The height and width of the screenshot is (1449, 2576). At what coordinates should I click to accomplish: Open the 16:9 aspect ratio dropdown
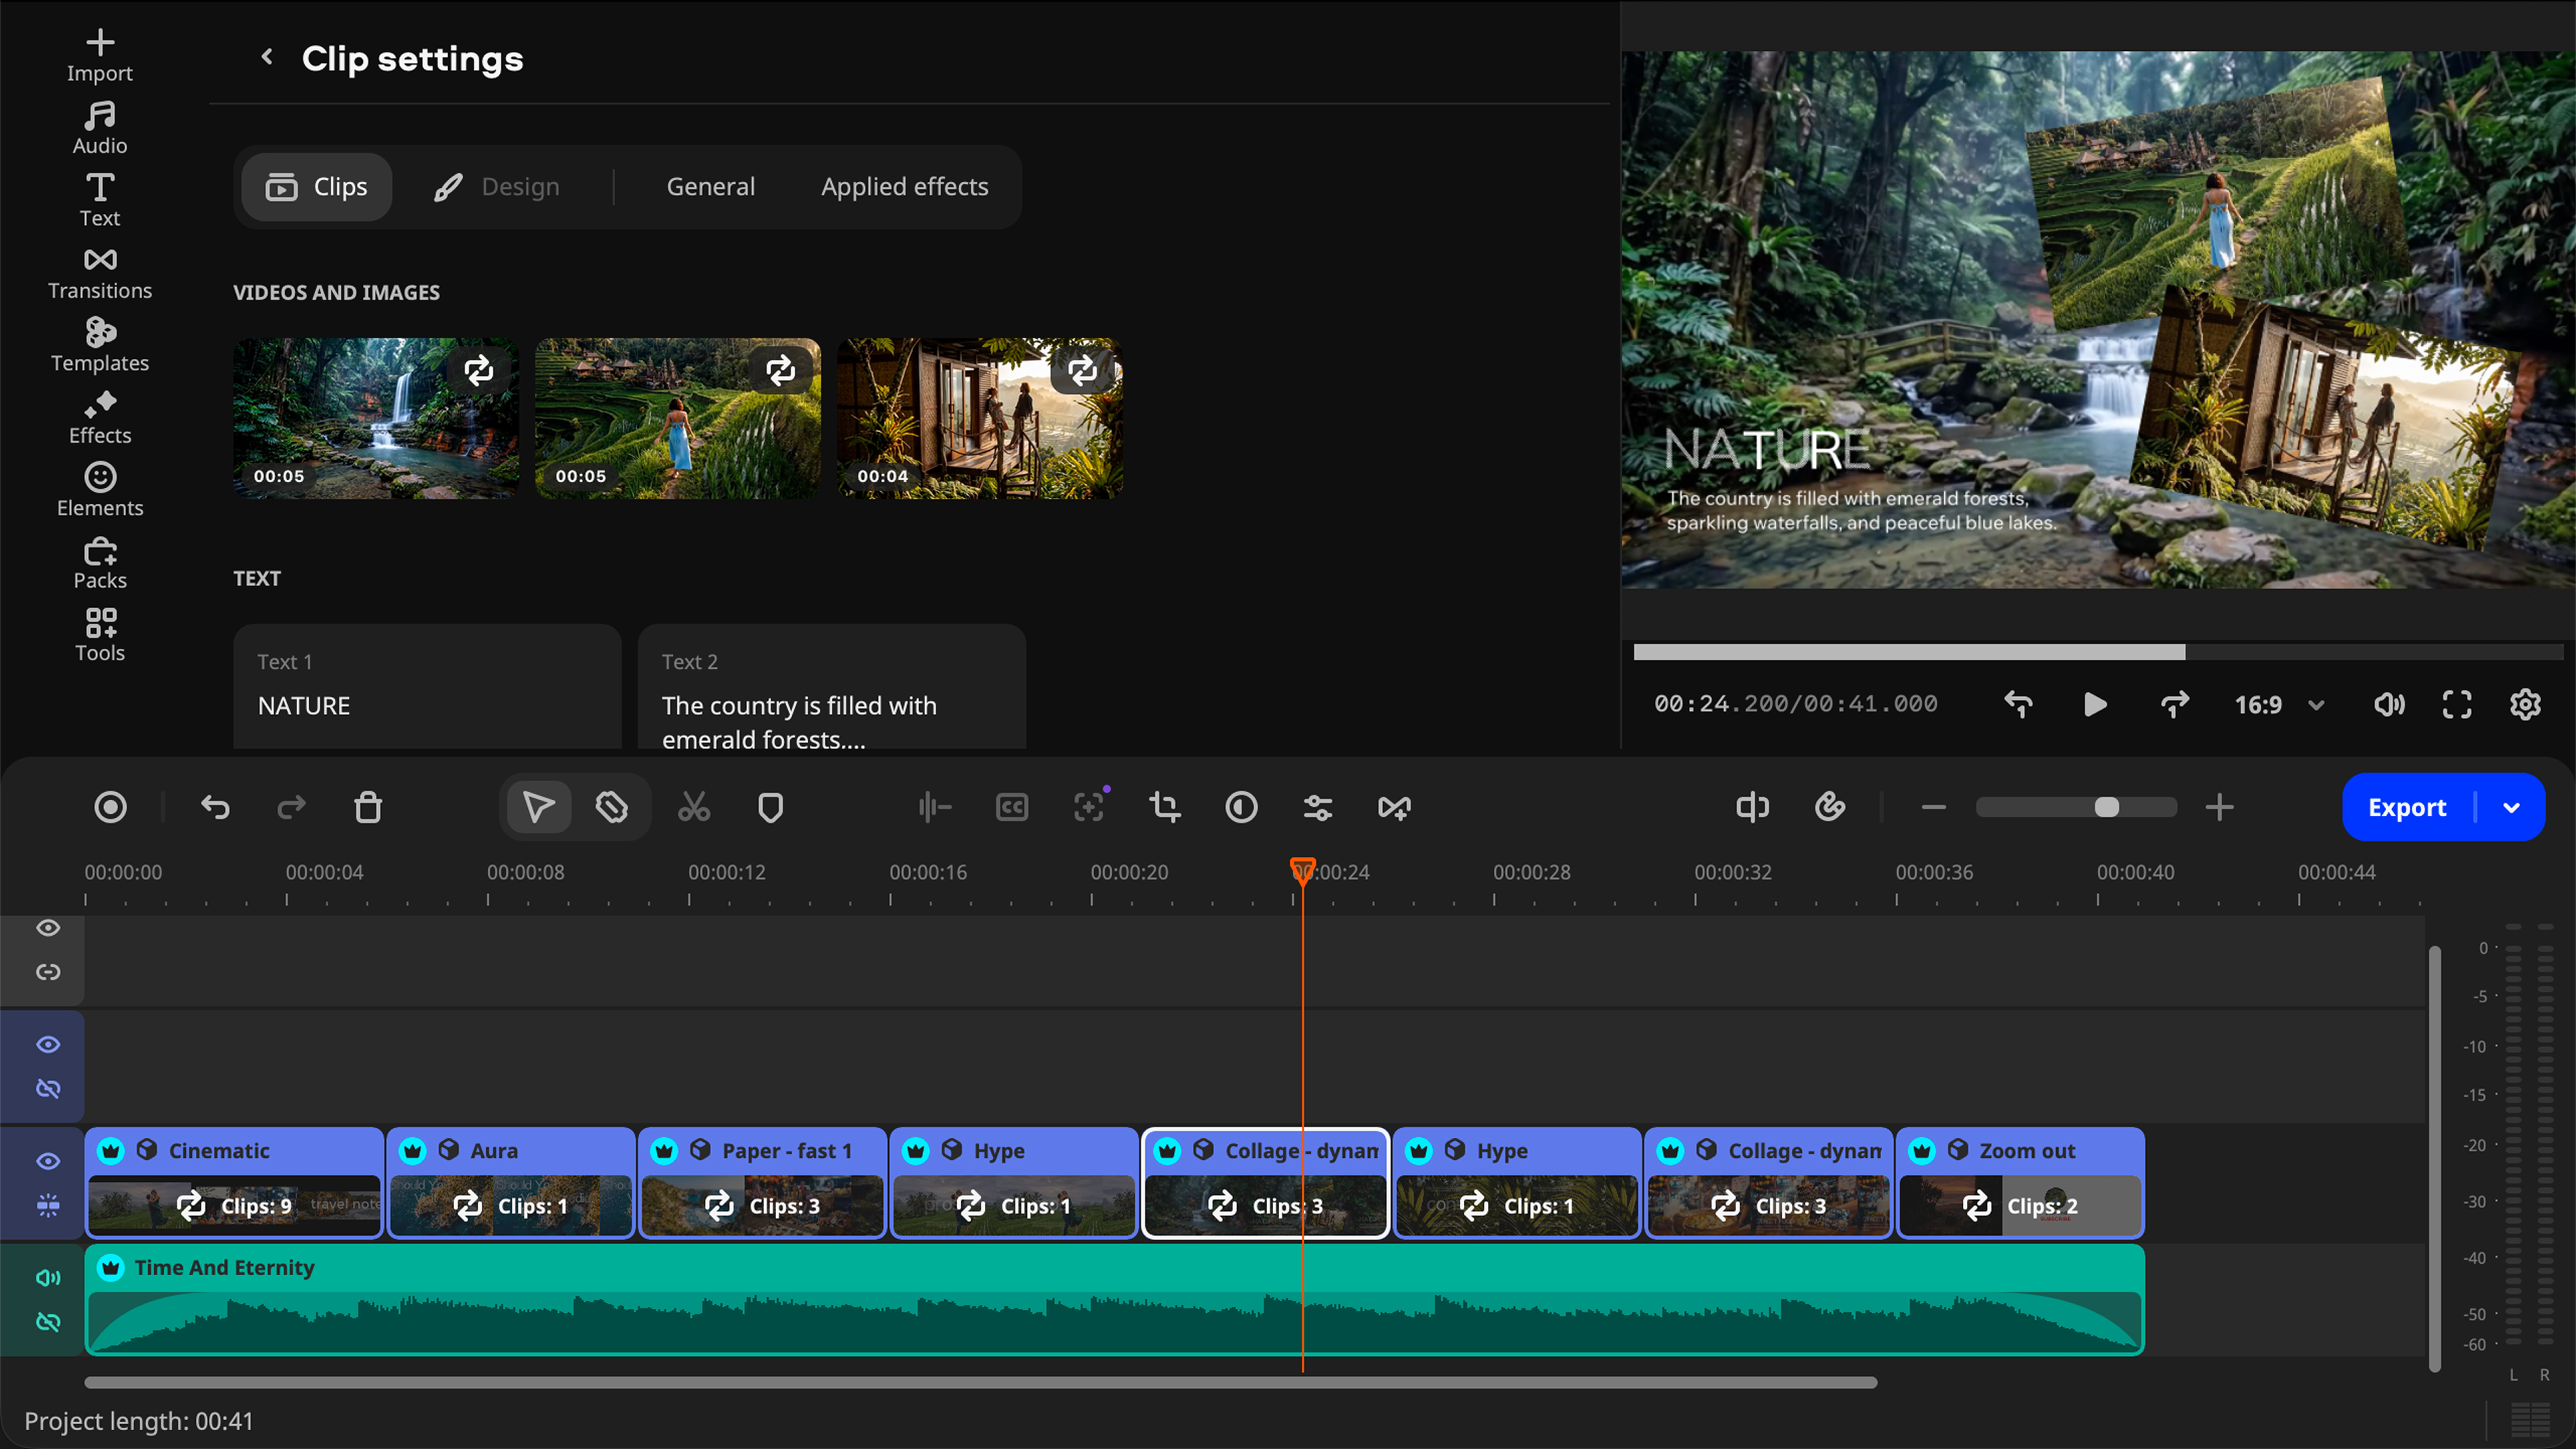tap(2279, 705)
